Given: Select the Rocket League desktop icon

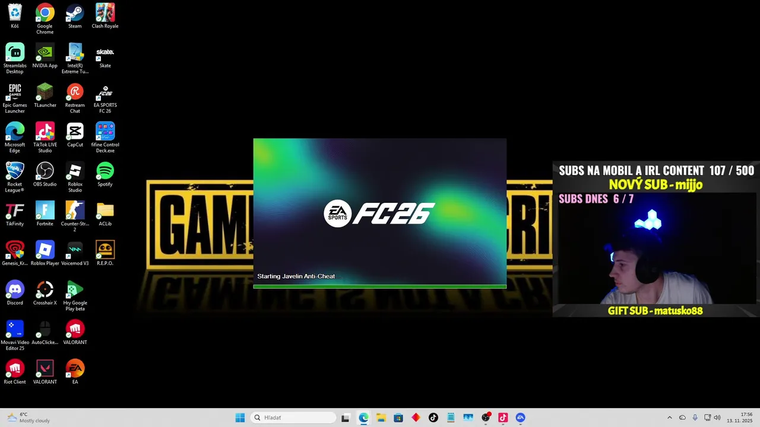Looking at the screenshot, I should point(15,177).
